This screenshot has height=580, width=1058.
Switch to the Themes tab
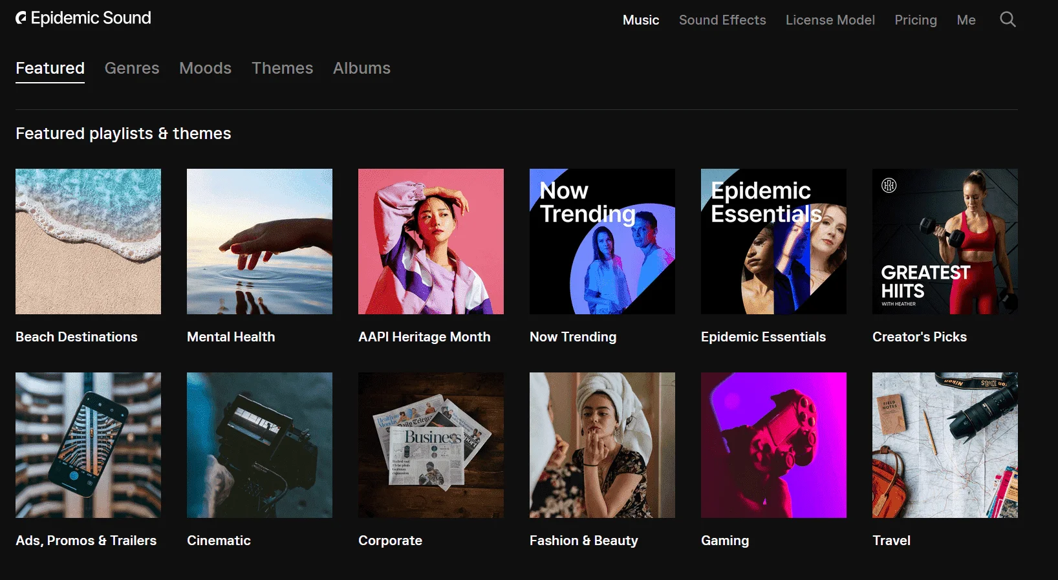282,68
